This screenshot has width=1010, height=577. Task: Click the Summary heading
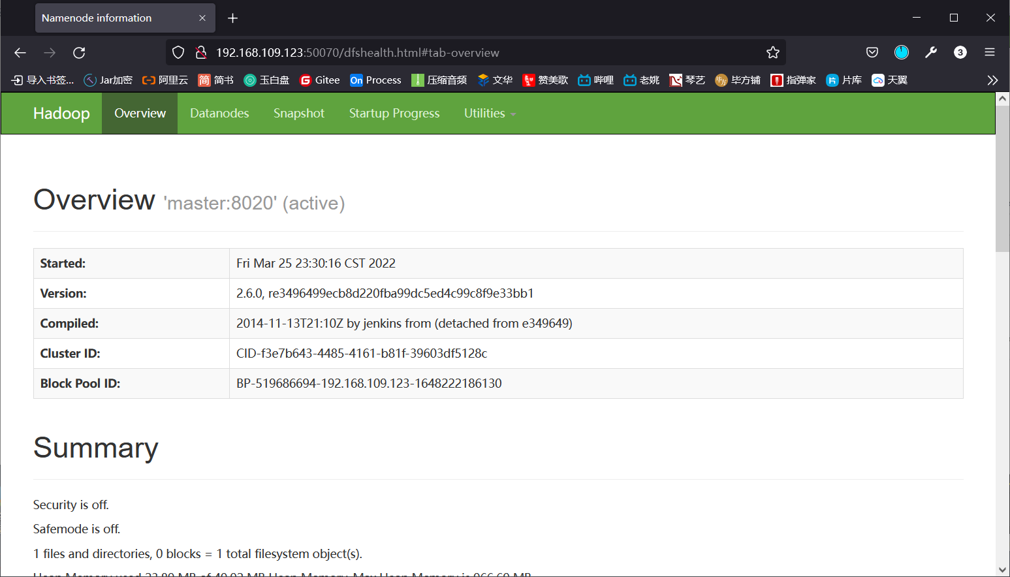pos(96,448)
